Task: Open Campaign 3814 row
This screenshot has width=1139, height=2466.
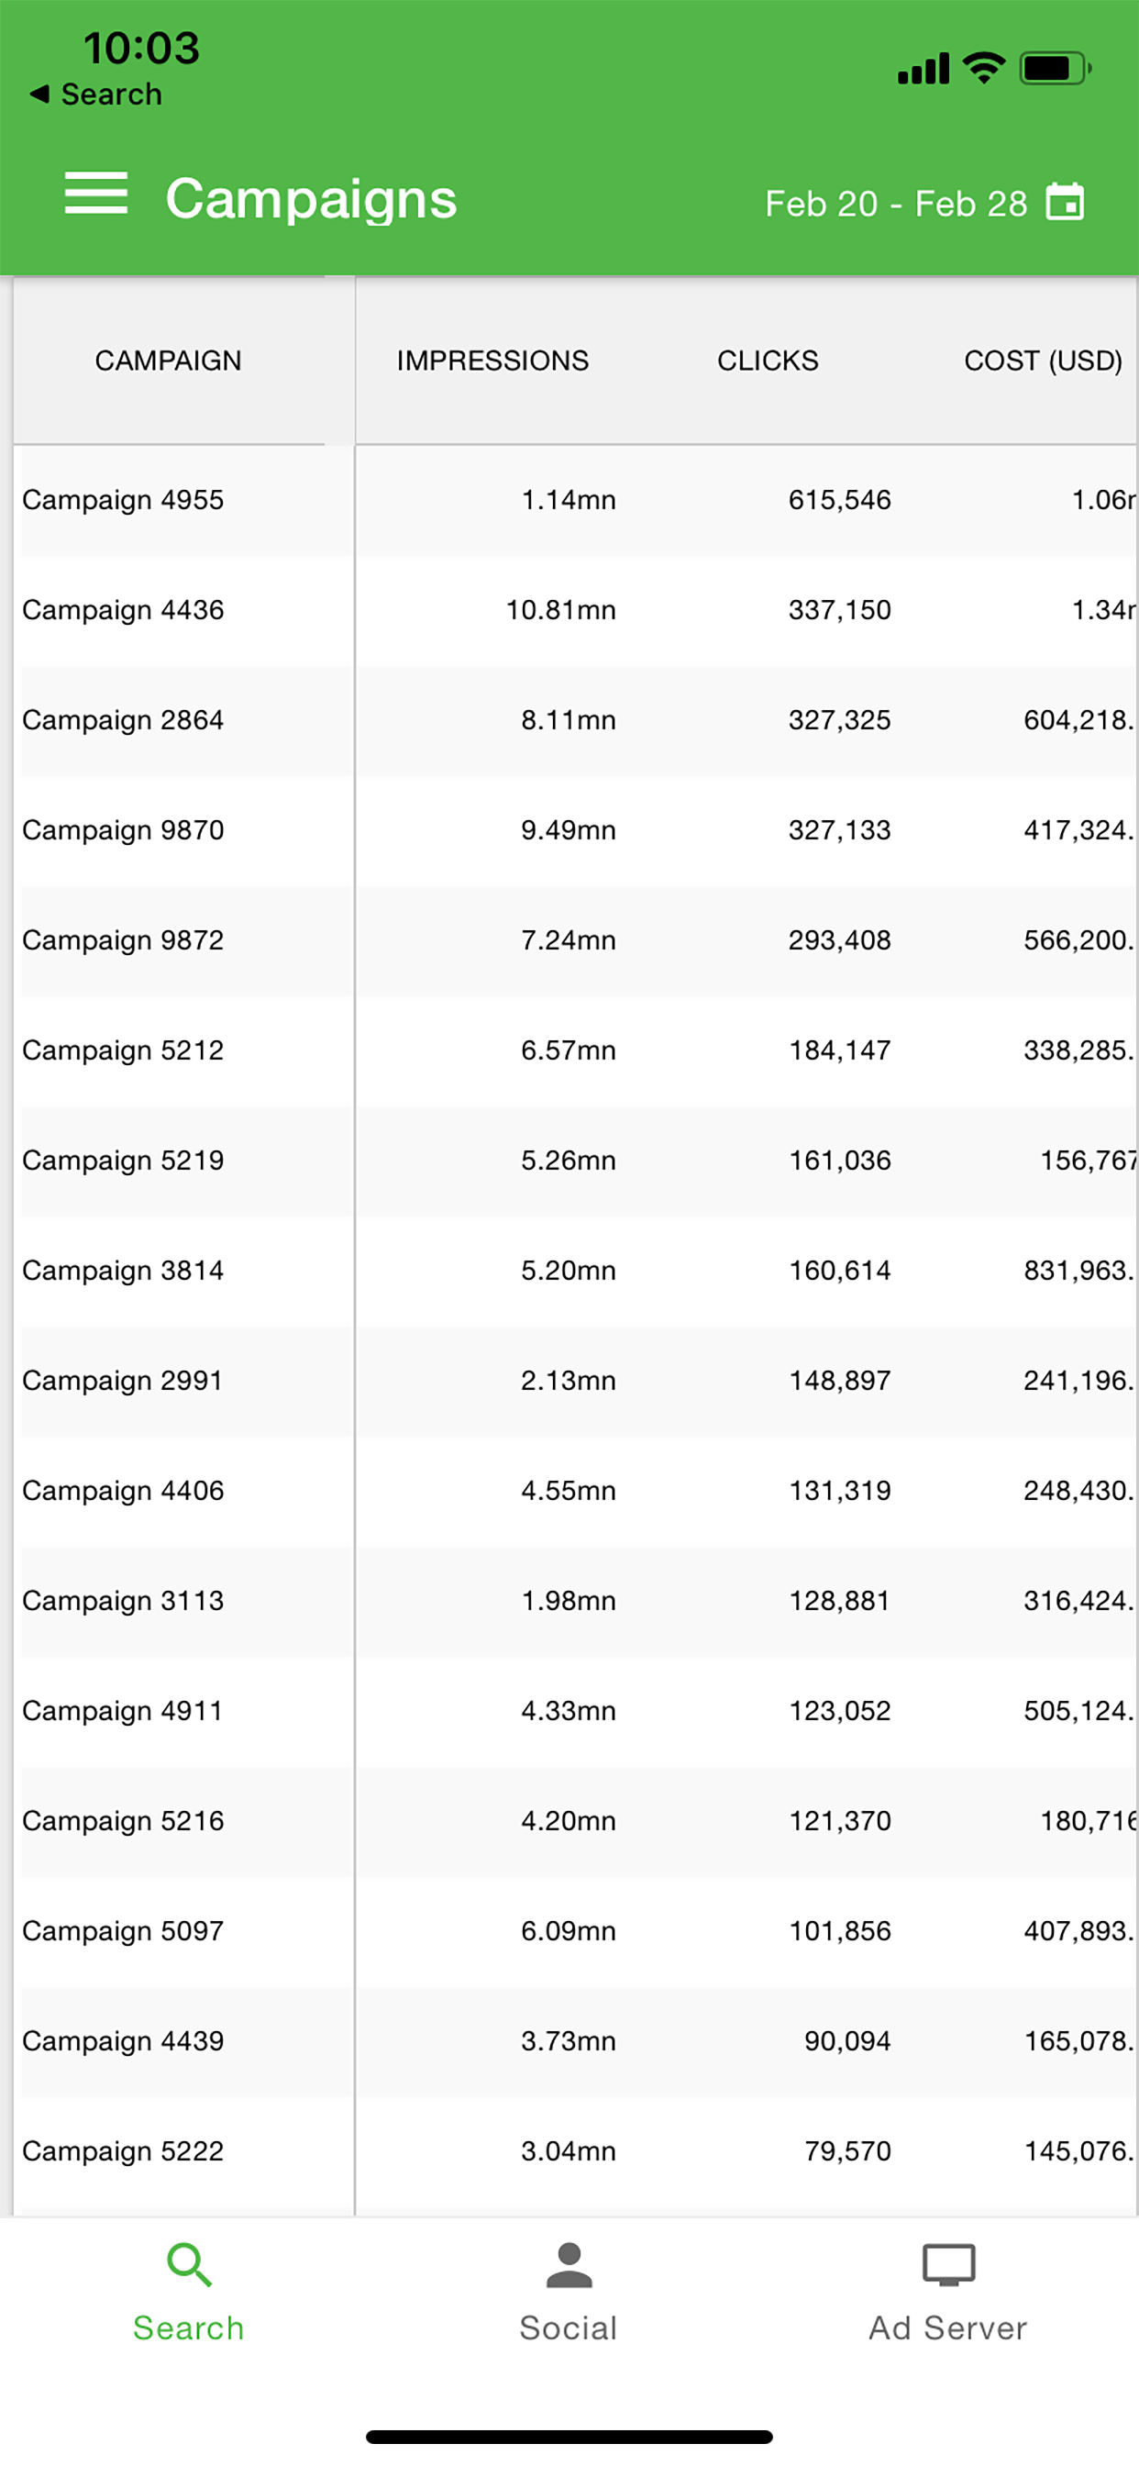Action: click(574, 1271)
